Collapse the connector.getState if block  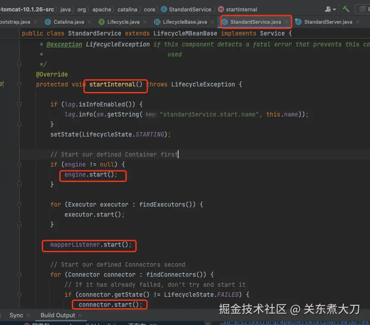(19, 295)
